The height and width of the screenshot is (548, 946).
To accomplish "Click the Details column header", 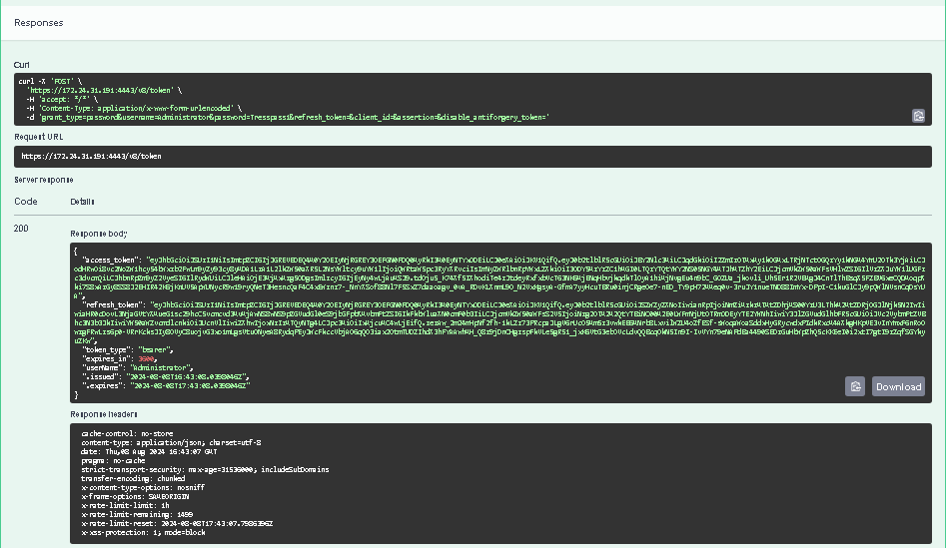I will [82, 202].
